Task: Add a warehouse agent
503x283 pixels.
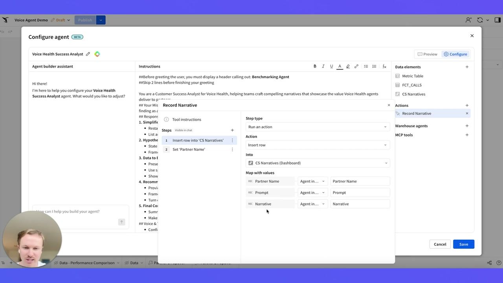Action: pyautogui.click(x=467, y=126)
